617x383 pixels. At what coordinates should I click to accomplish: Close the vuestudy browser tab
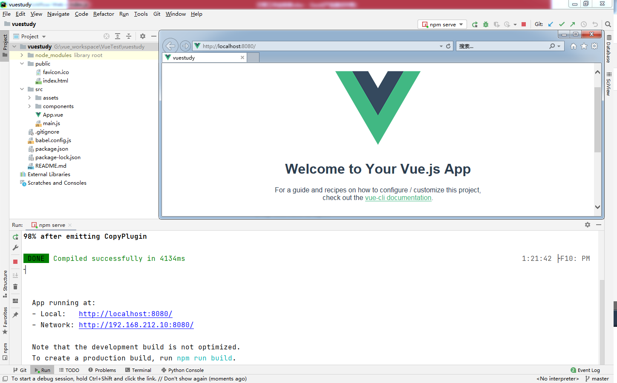[242, 57]
